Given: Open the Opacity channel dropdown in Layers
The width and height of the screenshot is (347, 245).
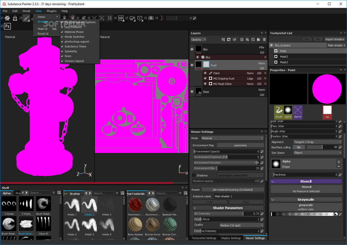Looking at the screenshot, I should [x=198, y=40].
